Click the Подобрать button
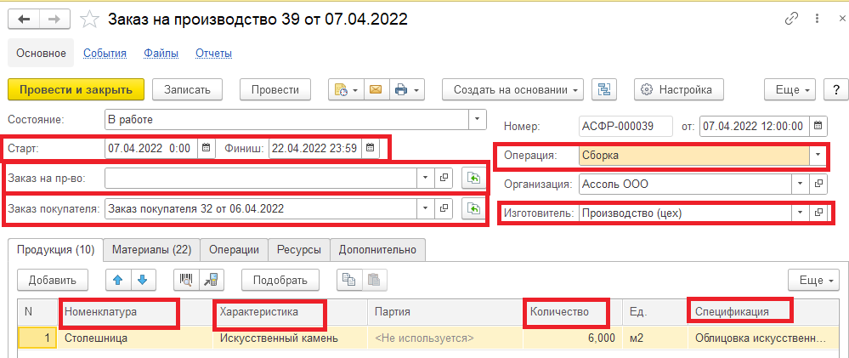Image resolution: width=849 pixels, height=358 pixels. [x=280, y=280]
